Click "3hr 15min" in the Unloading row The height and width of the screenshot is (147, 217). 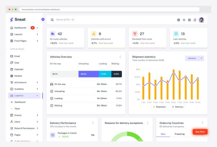coord(102,91)
